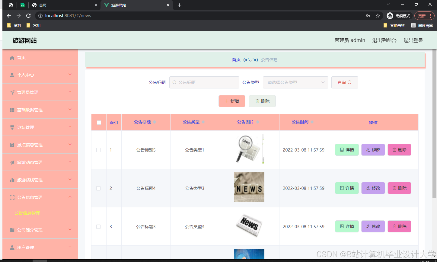Switch to the 首页 browser tab
The image size is (437, 262).
click(65, 5)
